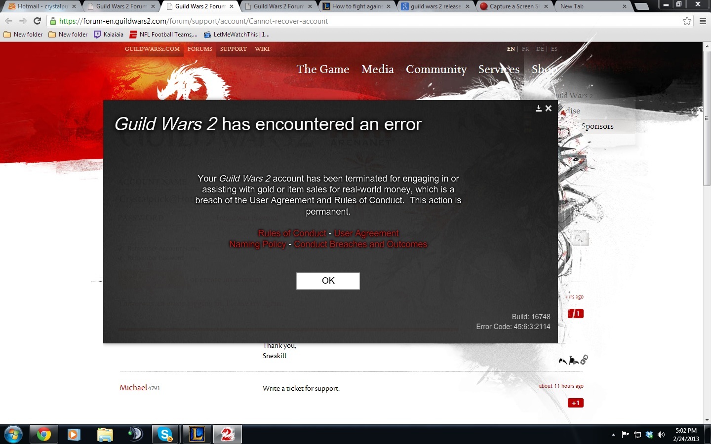Switch to the 'How to fight against' tab

[357, 6]
